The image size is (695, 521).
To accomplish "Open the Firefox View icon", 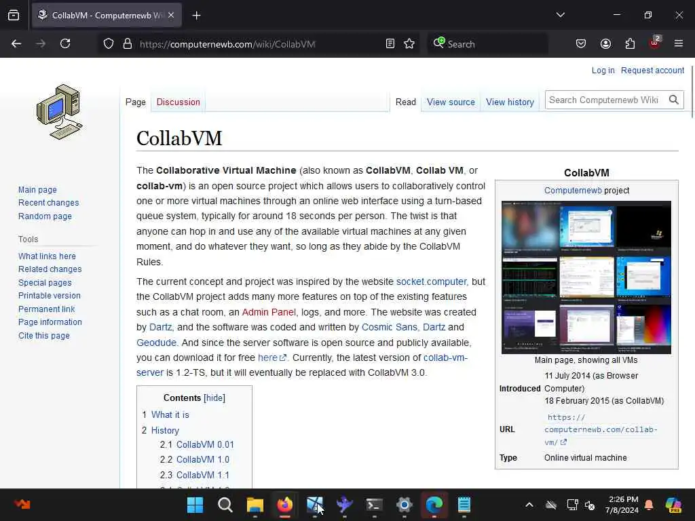I will click(x=14, y=15).
